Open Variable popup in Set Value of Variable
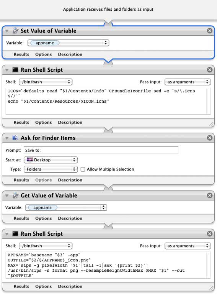Screen dimensions: 217x299 [x=68, y=43]
